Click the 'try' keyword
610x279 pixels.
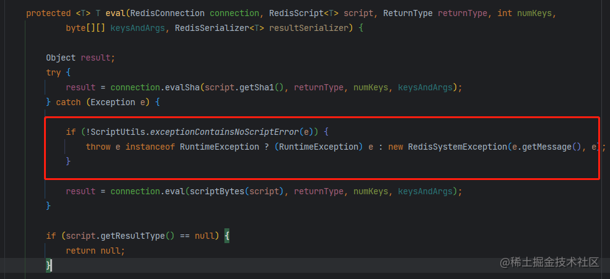tap(53, 72)
